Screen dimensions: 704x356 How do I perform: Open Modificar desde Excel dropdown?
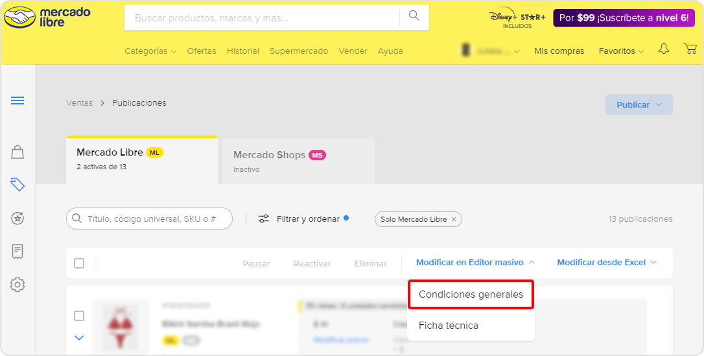(607, 262)
